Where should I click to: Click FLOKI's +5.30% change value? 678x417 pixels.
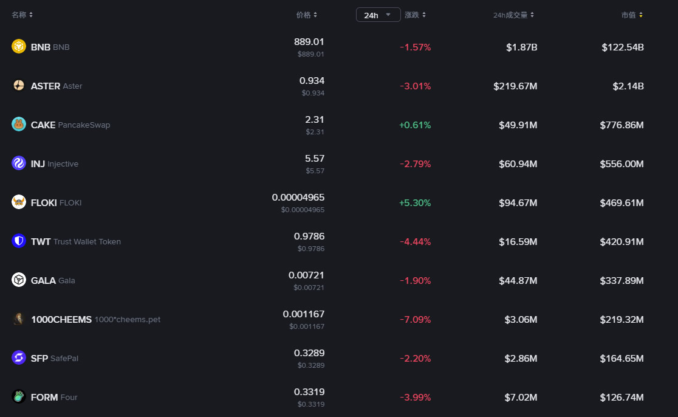[x=415, y=203]
